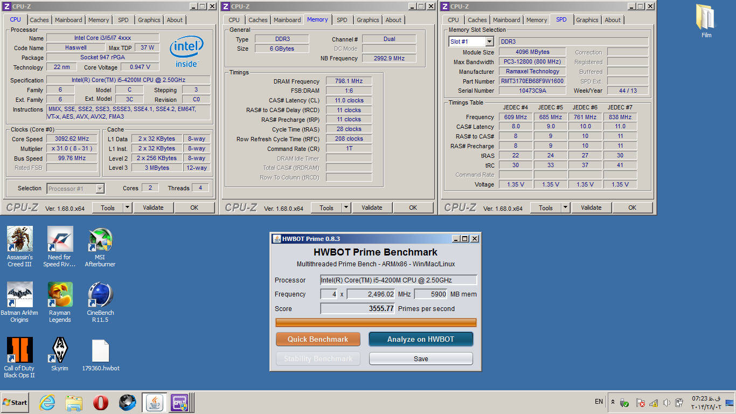Open the Need for Speed Rivals shortcut

60,246
